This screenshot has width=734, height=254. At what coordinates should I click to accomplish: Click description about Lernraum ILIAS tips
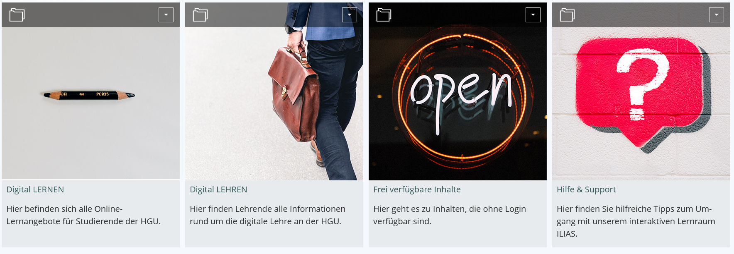point(636,221)
